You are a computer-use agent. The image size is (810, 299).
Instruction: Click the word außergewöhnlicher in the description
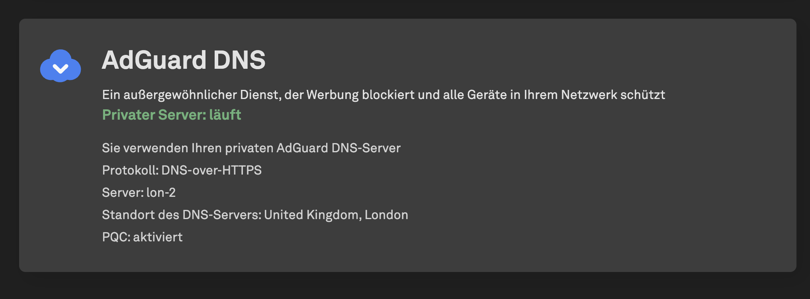coord(180,95)
